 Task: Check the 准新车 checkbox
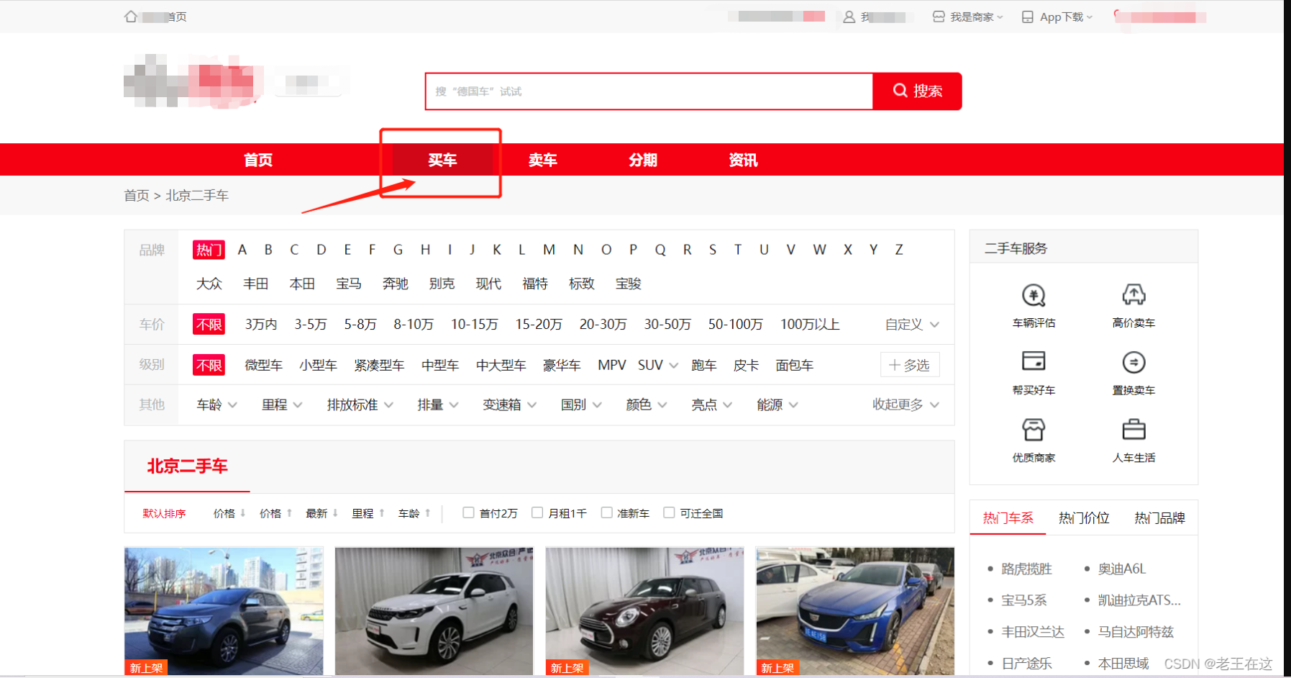(x=606, y=512)
